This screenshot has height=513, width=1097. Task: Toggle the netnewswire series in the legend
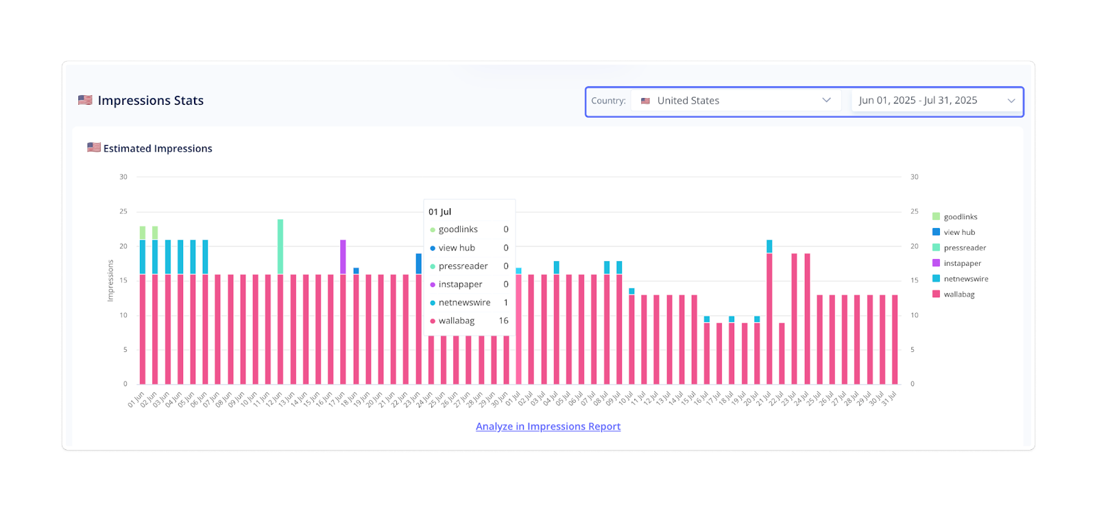(960, 279)
